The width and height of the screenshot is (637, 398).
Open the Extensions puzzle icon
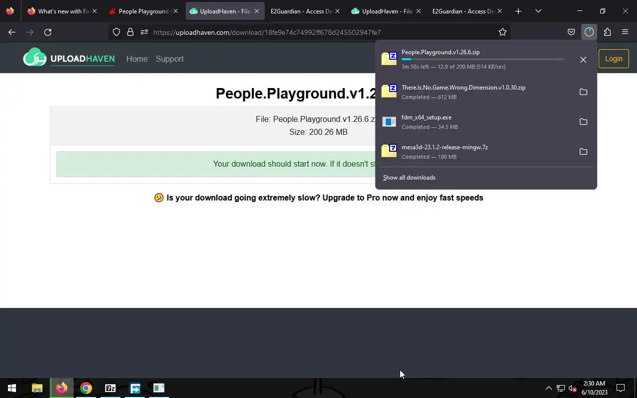point(607,32)
